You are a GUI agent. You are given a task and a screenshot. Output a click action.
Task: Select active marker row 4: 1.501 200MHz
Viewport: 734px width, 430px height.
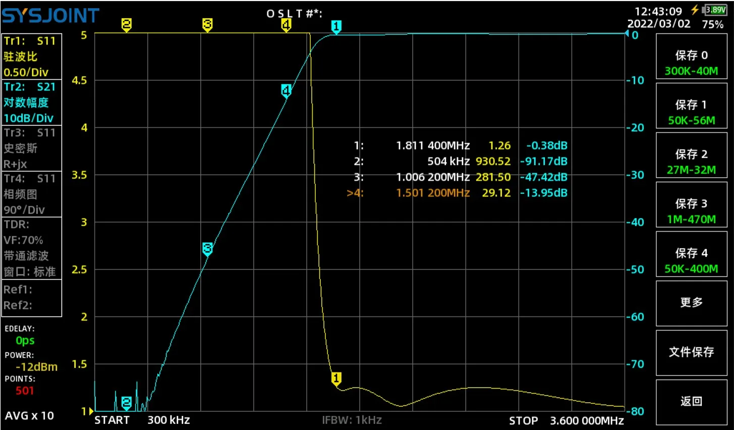click(457, 193)
